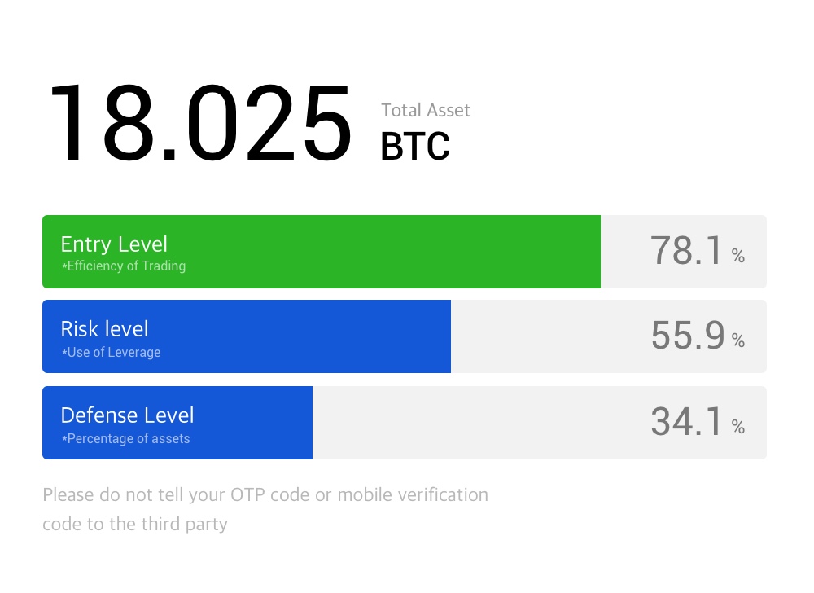Click the 55.9 percentage value
This screenshot has width=814, height=593.
pos(687,336)
